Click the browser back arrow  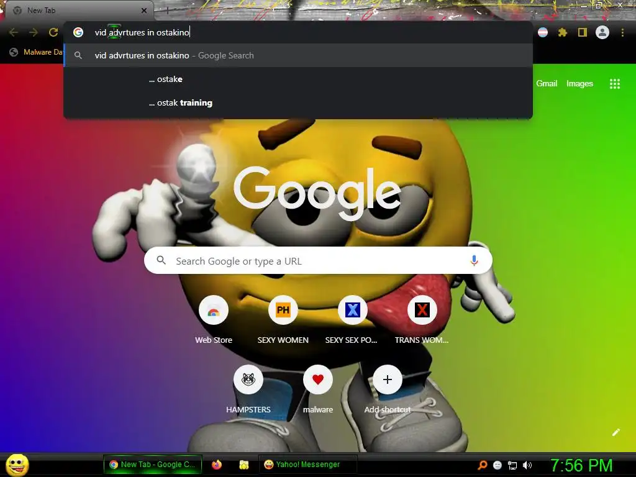click(x=14, y=32)
